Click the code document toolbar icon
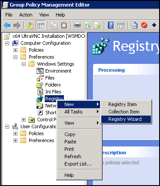 click(134, 25)
